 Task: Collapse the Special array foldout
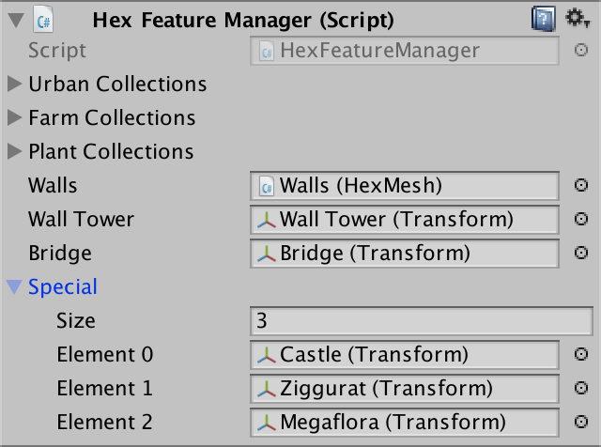[x=14, y=286]
